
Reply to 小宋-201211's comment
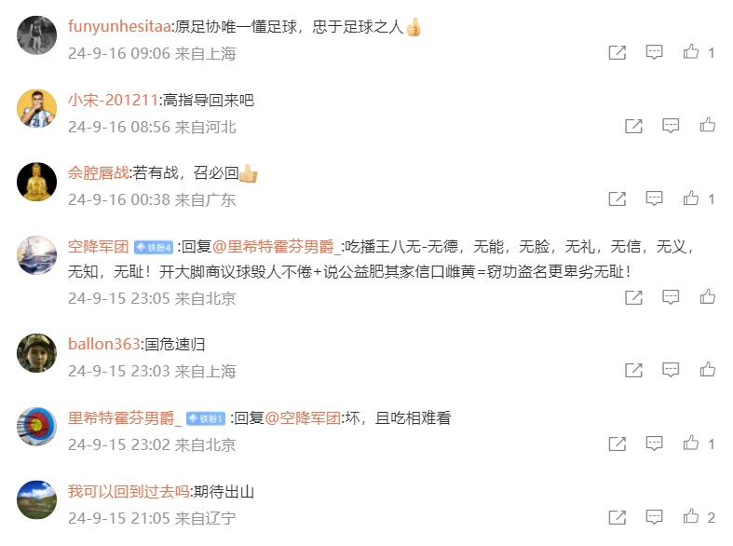[x=671, y=126]
